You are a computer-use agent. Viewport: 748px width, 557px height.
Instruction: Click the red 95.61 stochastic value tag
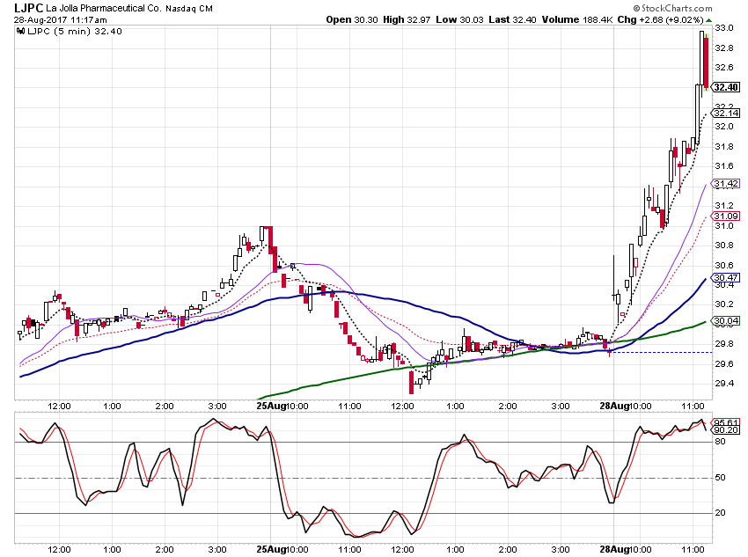tap(726, 422)
